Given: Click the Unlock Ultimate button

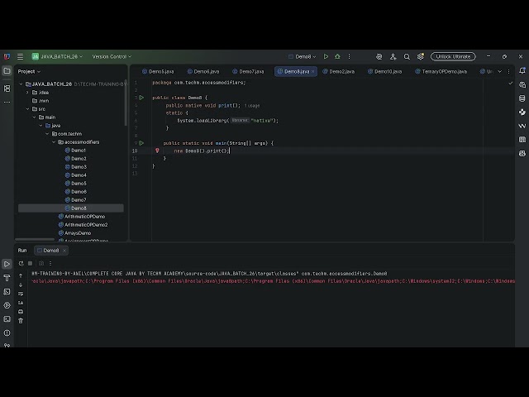Looking at the screenshot, I should (453, 57).
